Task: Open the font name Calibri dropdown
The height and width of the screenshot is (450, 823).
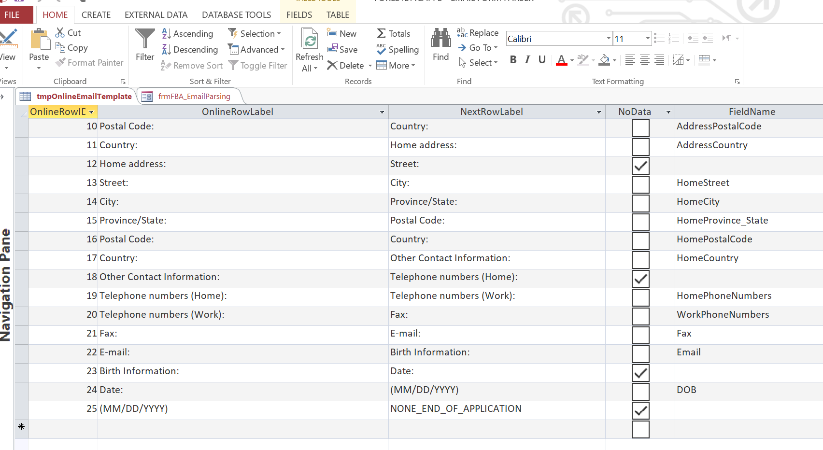Action: pos(609,39)
